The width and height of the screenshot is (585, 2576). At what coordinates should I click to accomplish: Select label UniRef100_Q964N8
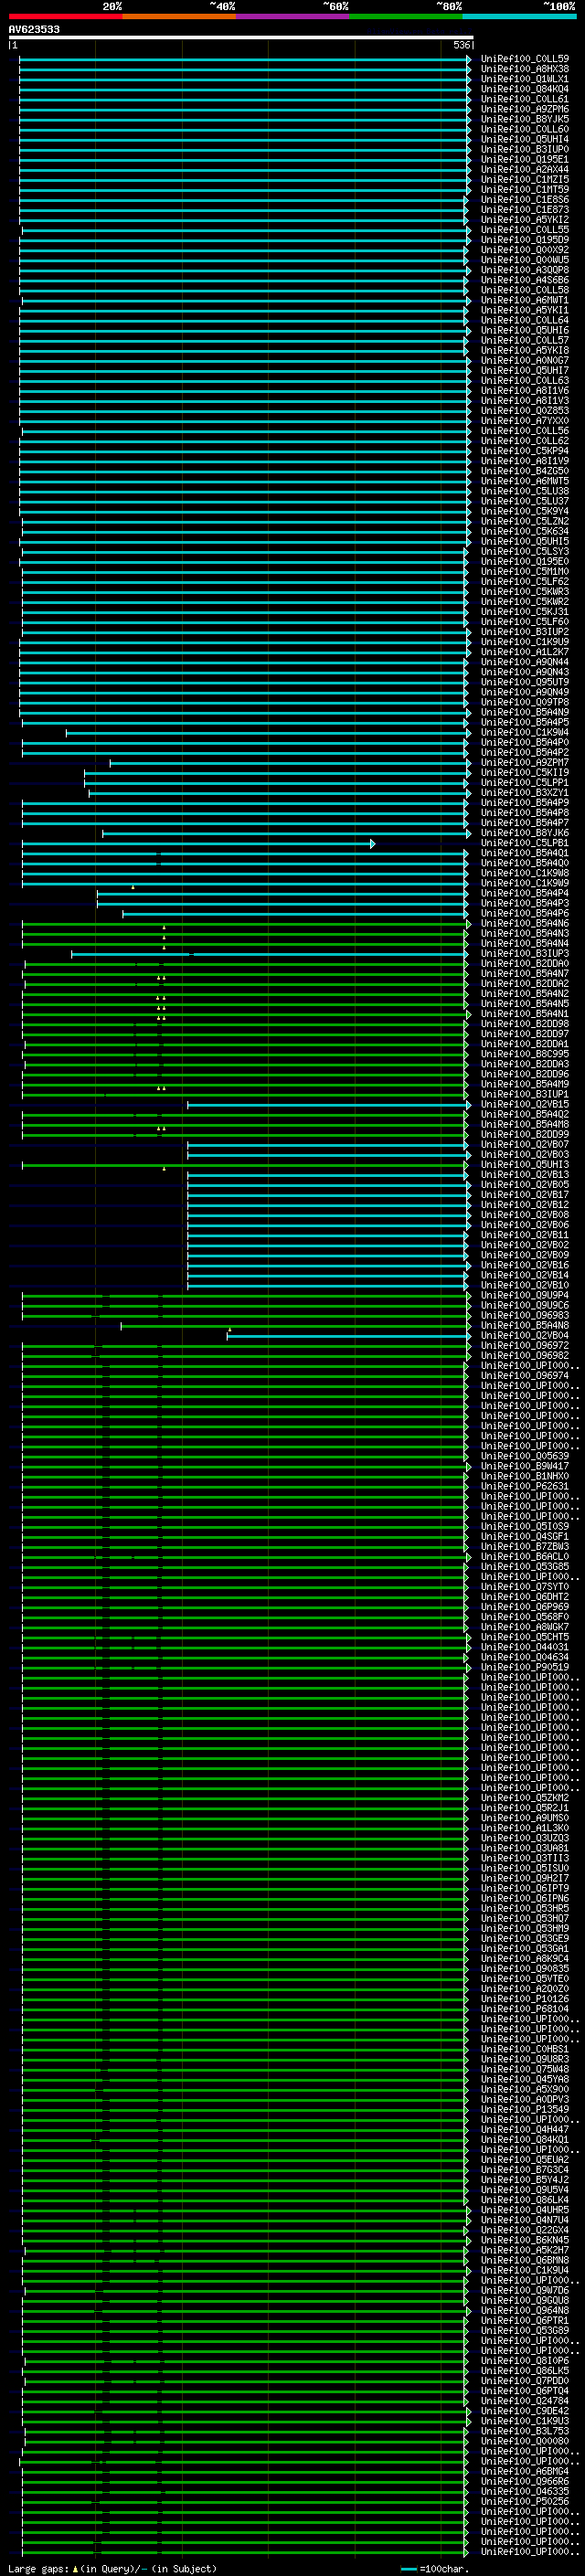[524, 2310]
